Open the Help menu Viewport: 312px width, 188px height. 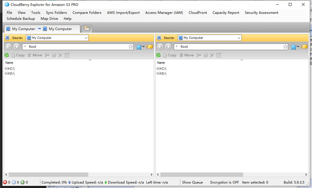68,19
